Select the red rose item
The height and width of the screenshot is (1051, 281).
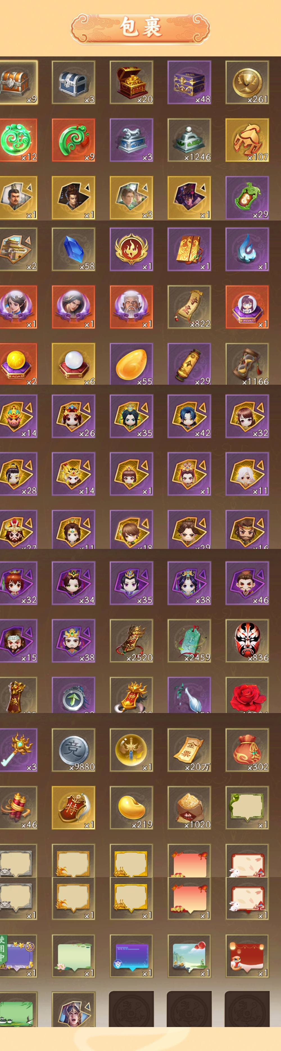pyautogui.click(x=247, y=695)
